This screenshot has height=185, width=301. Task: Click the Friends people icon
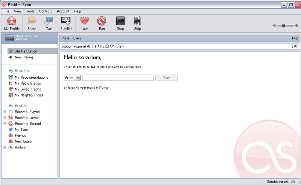tap(11, 135)
